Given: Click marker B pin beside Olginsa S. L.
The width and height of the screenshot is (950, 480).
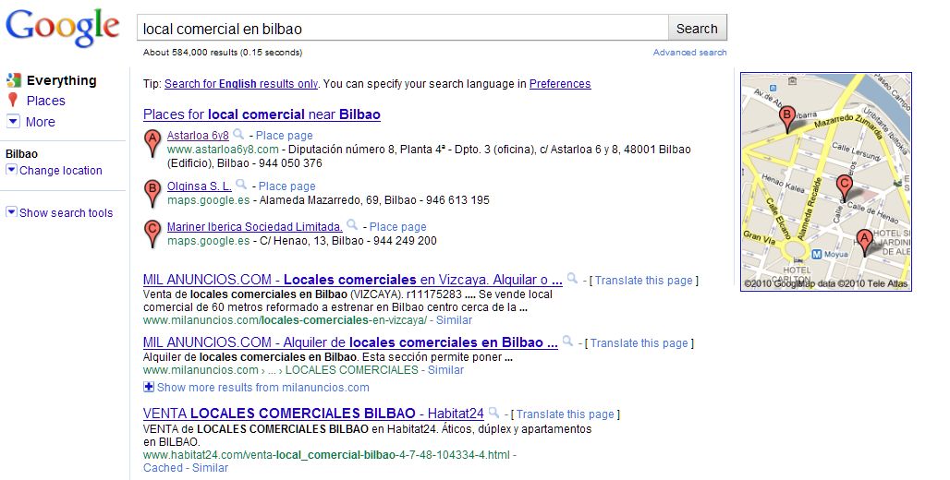Looking at the screenshot, I should (152, 194).
